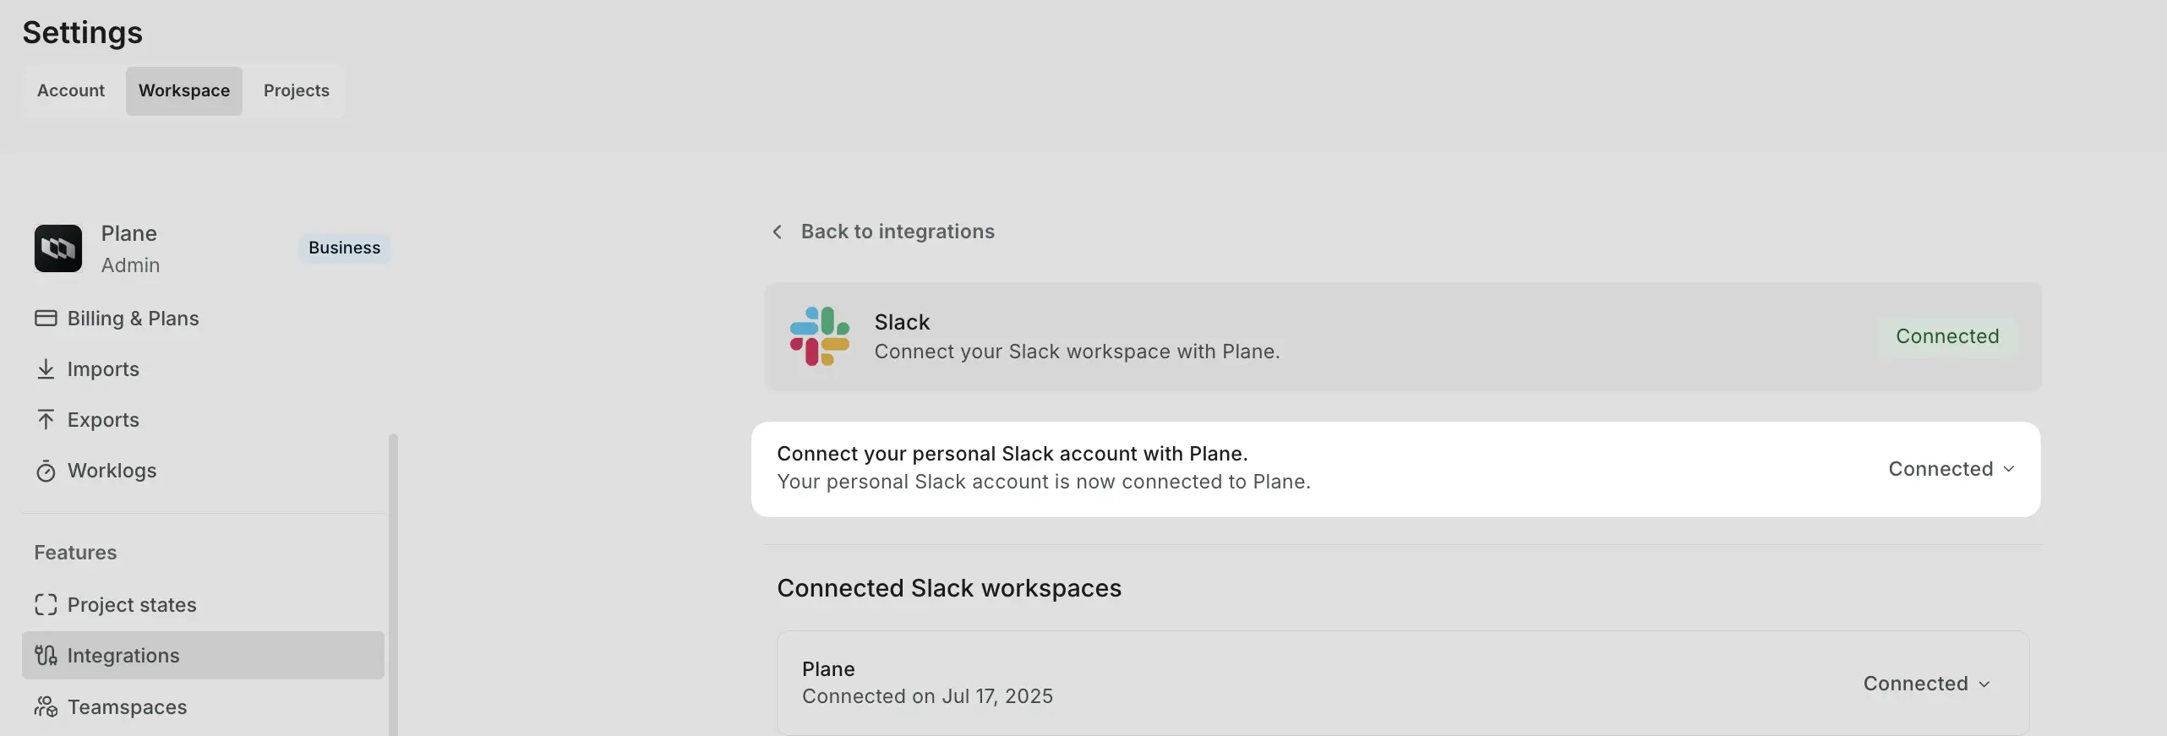Click the Plane workspace logo icon
The width and height of the screenshot is (2167, 736).
click(57, 248)
